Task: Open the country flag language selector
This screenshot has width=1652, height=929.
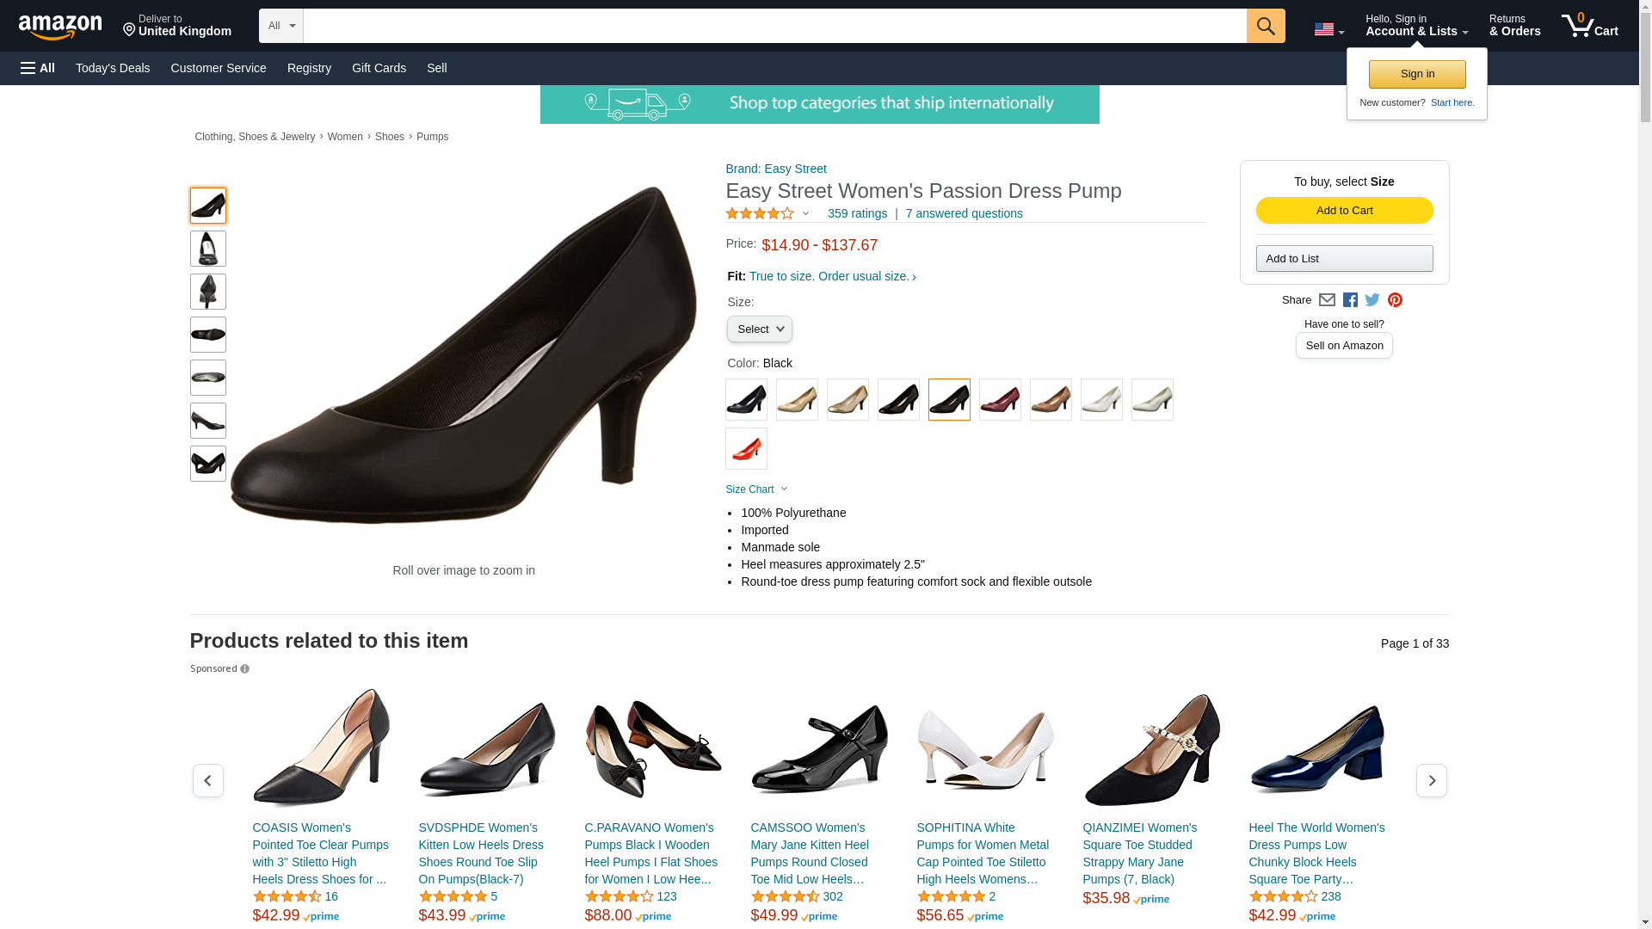Action: [1328, 29]
